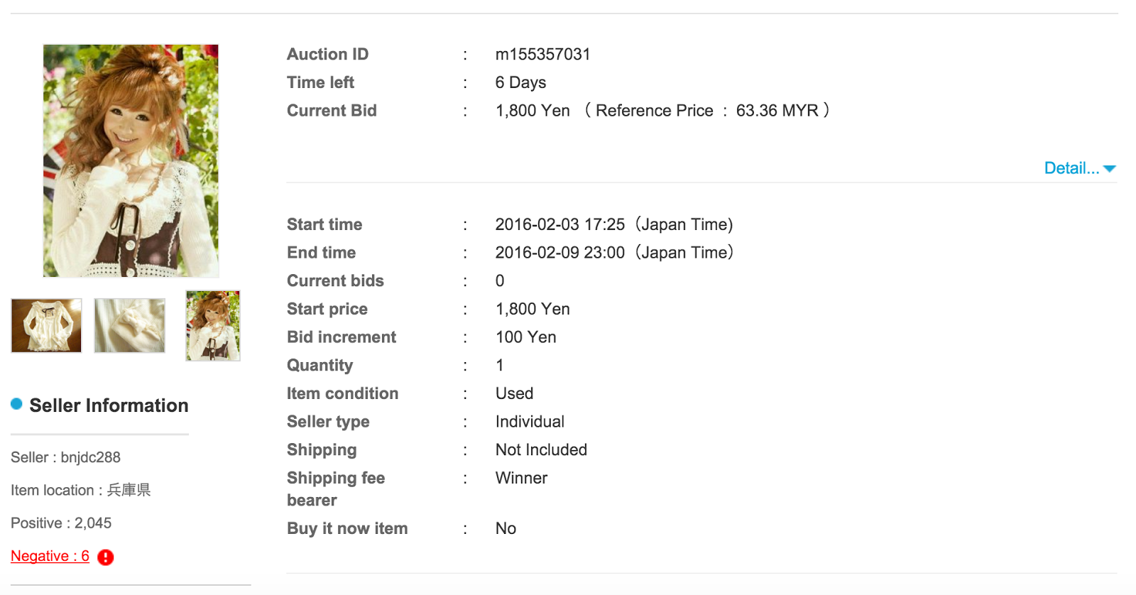Click the Current Bid value 1,800 Yen
This screenshot has height=595, width=1136.
pyautogui.click(x=532, y=111)
